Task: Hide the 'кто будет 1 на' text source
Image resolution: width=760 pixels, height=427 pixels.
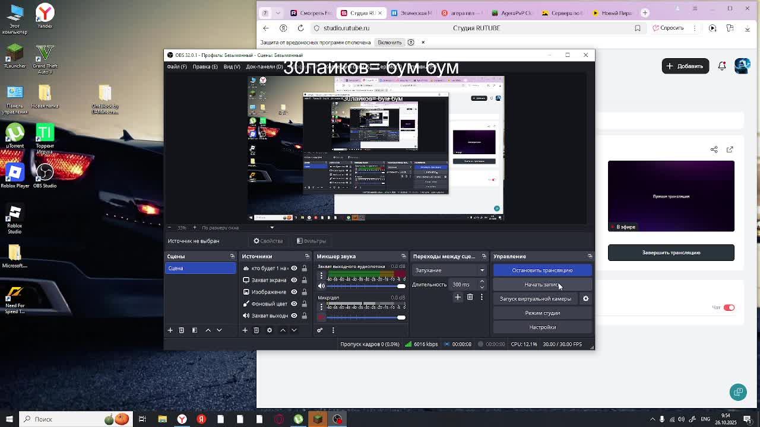Action: pos(294,268)
